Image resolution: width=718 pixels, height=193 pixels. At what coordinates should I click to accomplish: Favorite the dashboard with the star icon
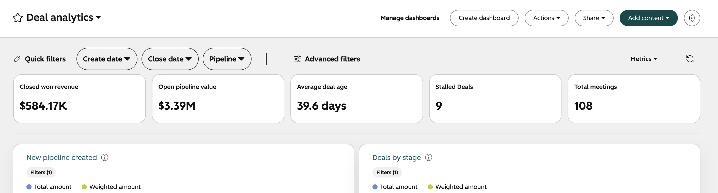[x=18, y=18]
